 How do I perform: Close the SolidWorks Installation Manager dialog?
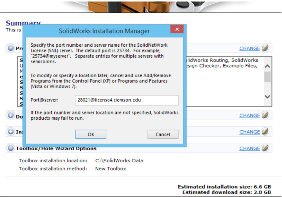pos(177,29)
